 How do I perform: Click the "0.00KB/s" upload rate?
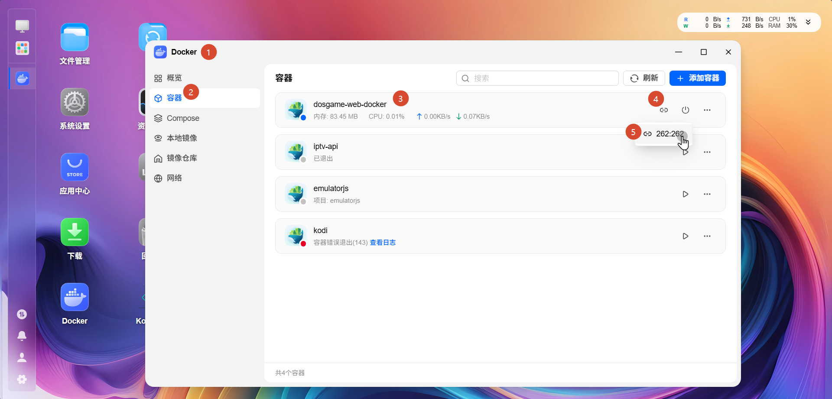[433, 117]
